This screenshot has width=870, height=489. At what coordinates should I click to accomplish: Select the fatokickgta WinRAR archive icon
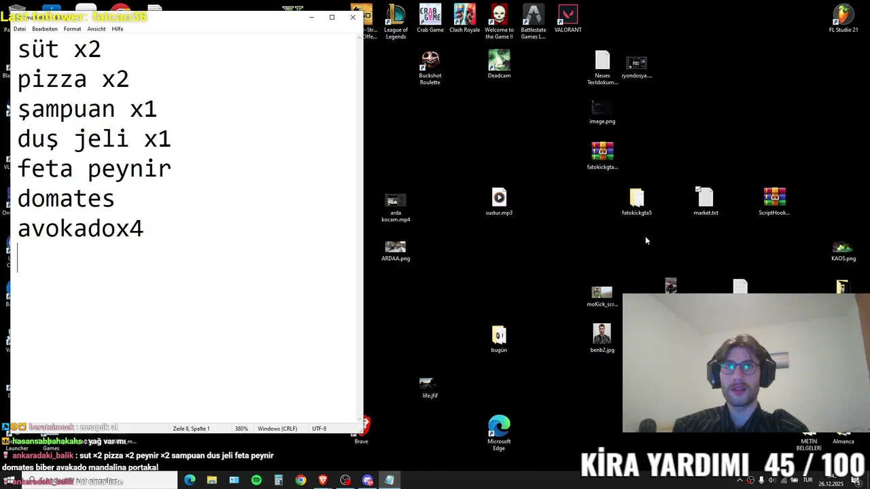tap(602, 156)
